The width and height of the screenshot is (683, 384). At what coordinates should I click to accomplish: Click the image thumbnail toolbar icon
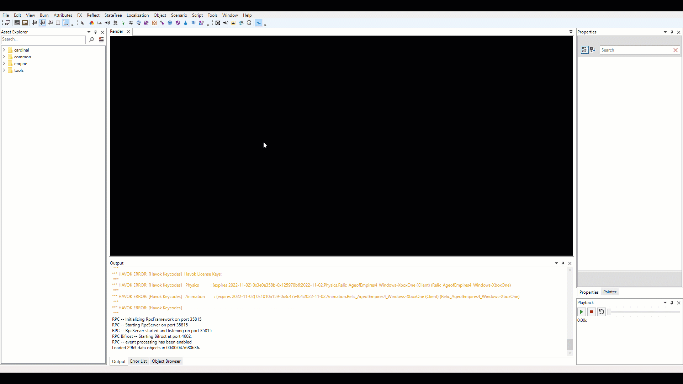click(x=17, y=23)
